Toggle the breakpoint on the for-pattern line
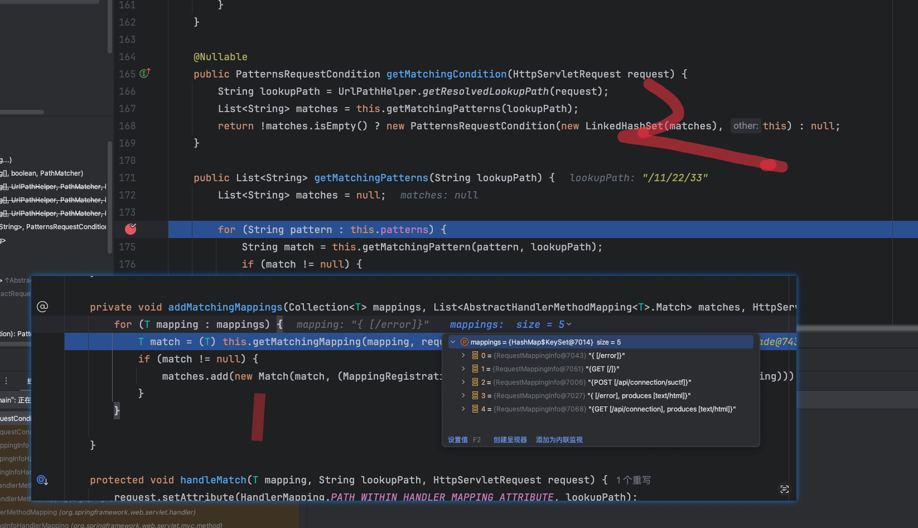The image size is (918, 528). [x=131, y=229]
